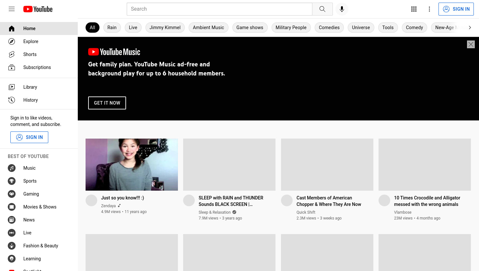Focus the Search input field

tap(219, 9)
